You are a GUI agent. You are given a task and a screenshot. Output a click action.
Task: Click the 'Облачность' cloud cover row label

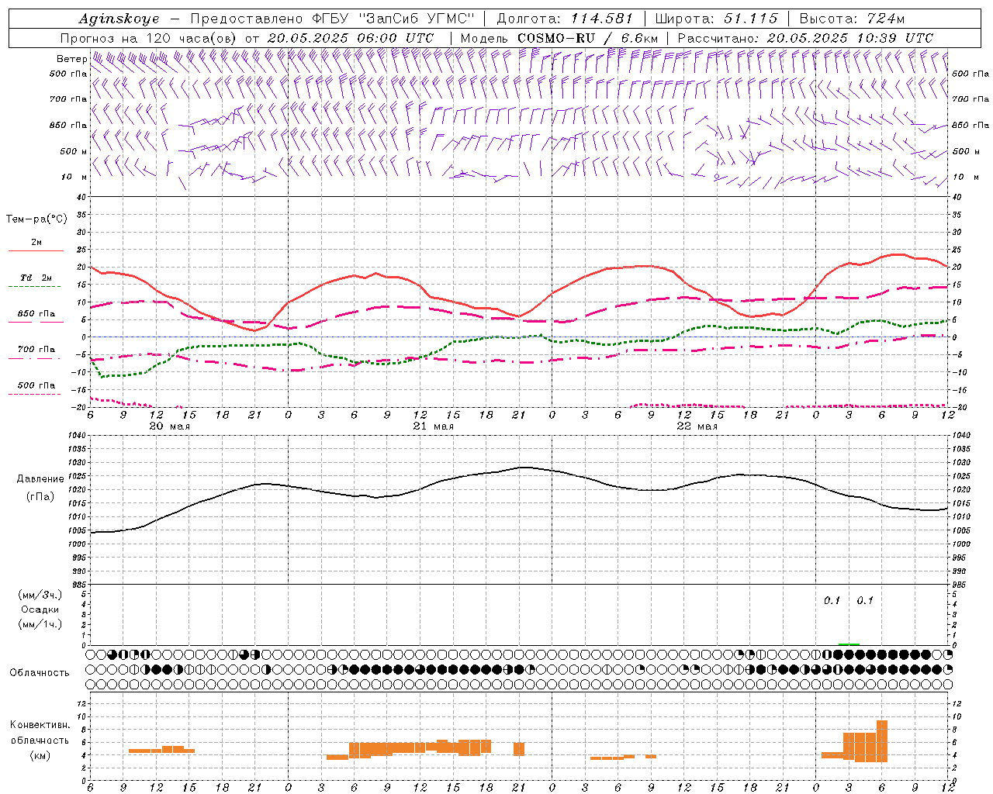40,672
